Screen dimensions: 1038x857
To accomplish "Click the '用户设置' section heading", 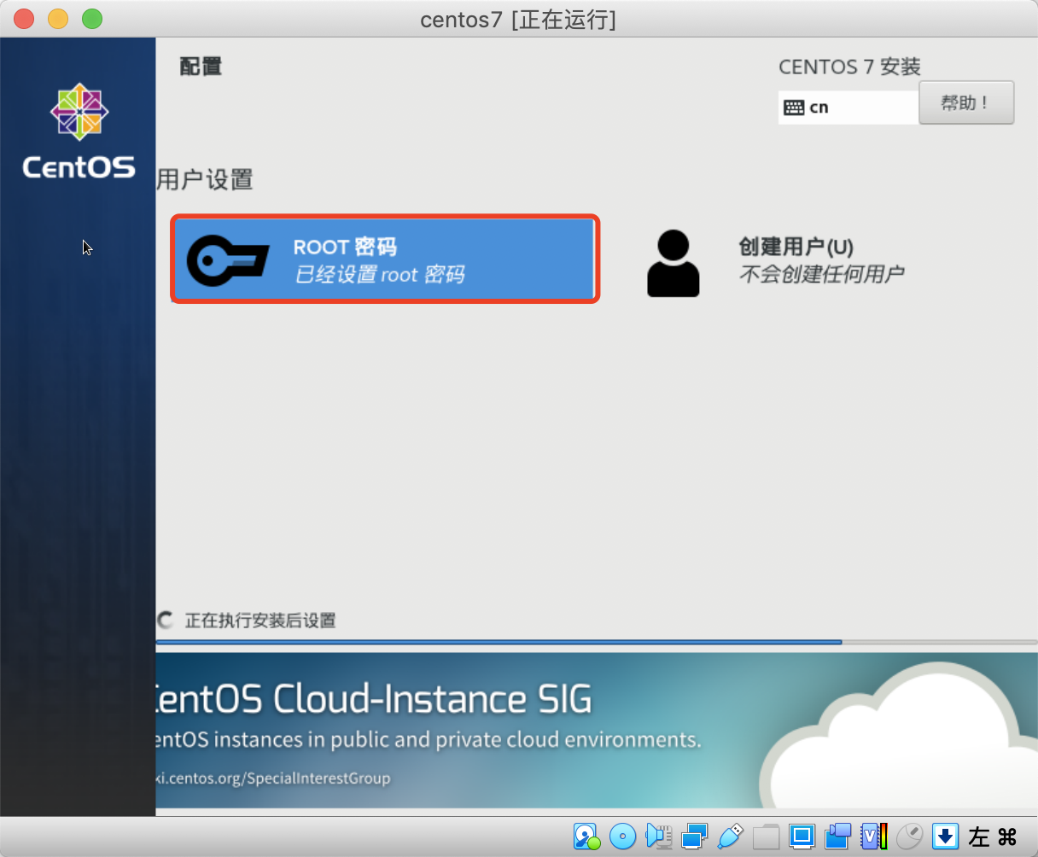I will 205,180.
